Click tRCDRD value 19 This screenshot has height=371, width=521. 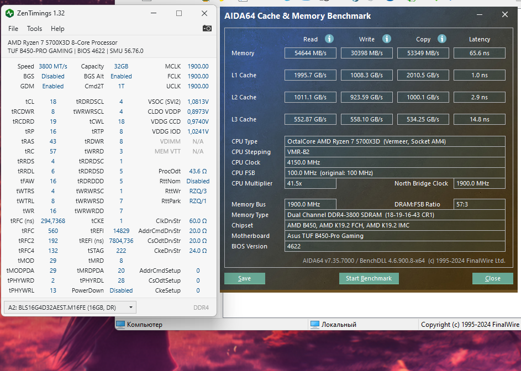(x=53, y=121)
